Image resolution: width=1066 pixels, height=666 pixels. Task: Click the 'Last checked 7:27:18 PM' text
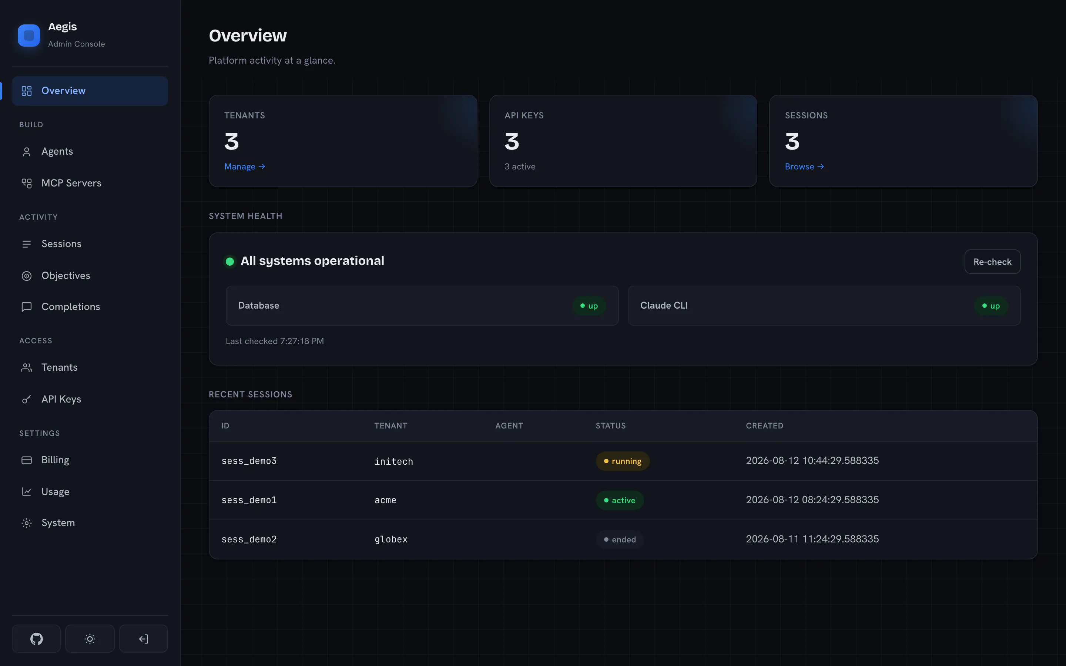275,341
